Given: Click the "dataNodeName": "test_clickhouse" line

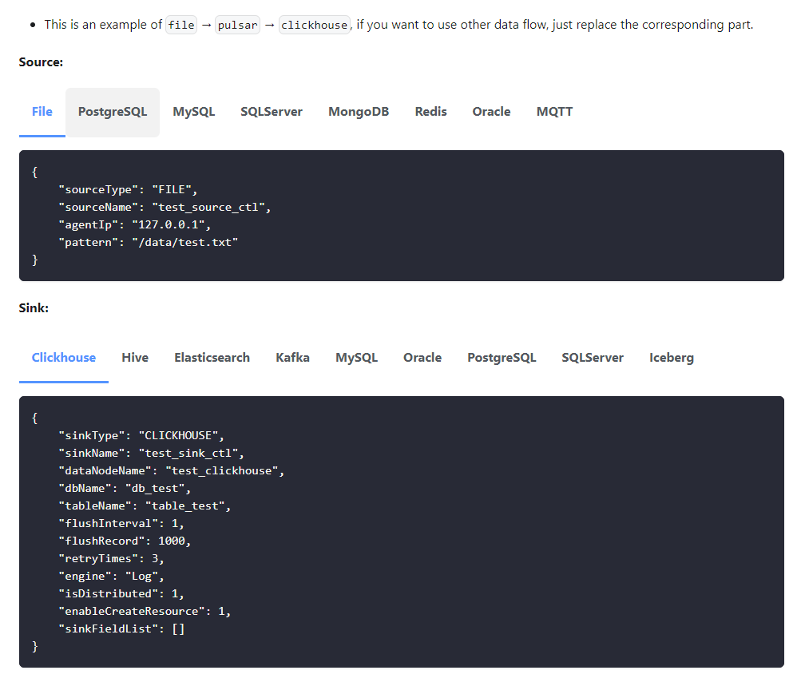Looking at the screenshot, I should point(171,470).
